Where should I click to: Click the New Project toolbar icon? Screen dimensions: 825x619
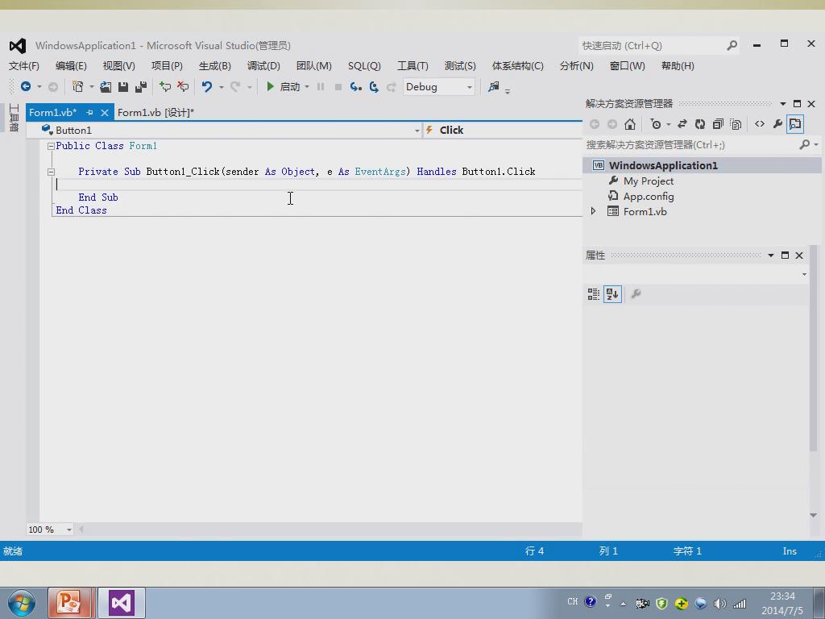[78, 86]
